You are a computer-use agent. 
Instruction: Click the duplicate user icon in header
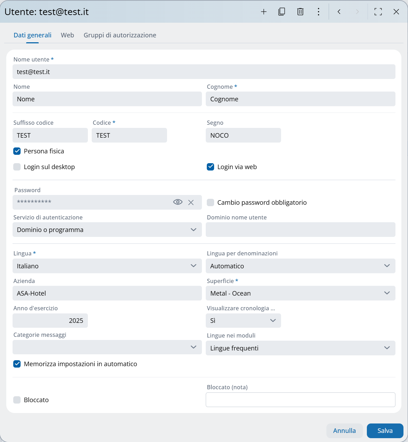tap(282, 12)
